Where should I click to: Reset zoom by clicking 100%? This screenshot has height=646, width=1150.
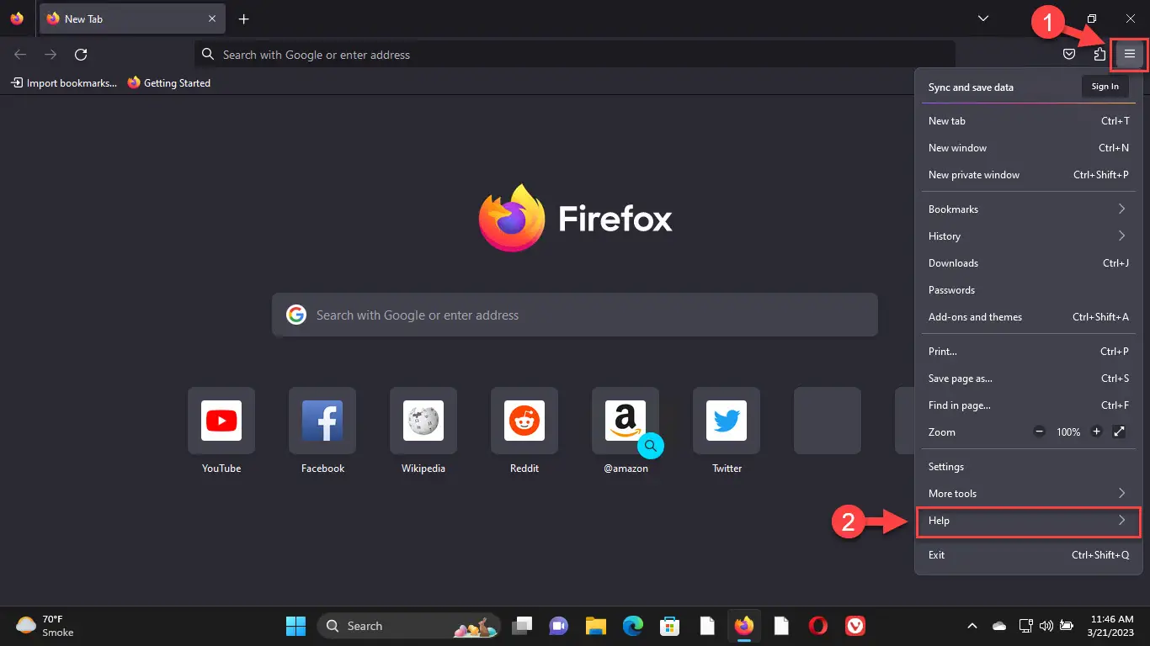pos(1068,432)
